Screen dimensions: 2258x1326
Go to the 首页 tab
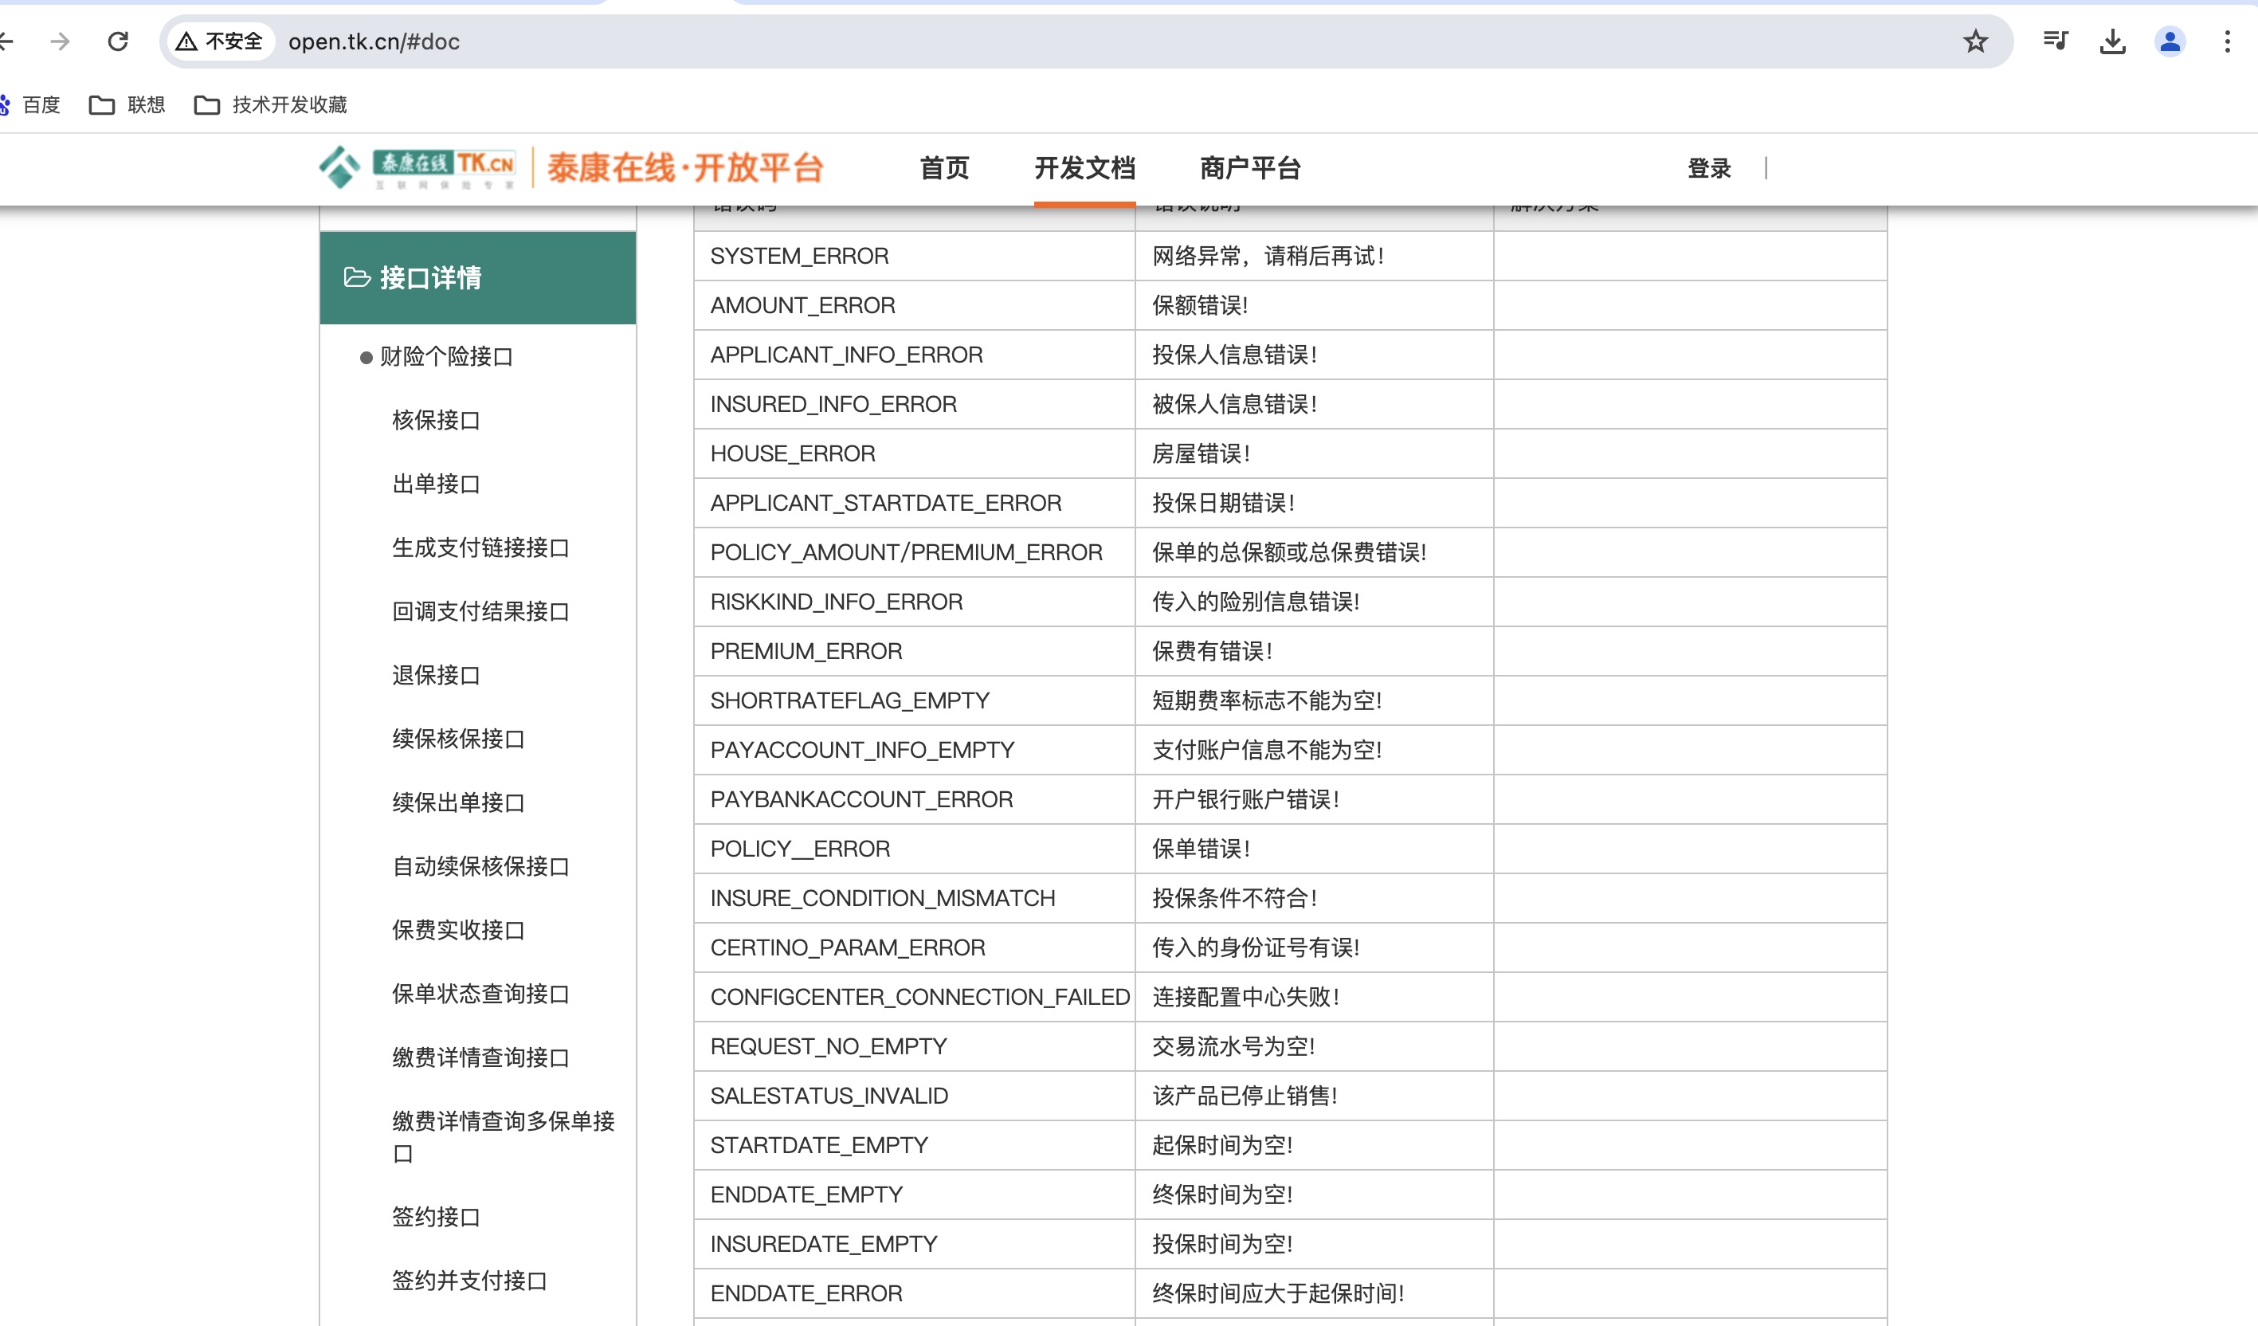(944, 167)
